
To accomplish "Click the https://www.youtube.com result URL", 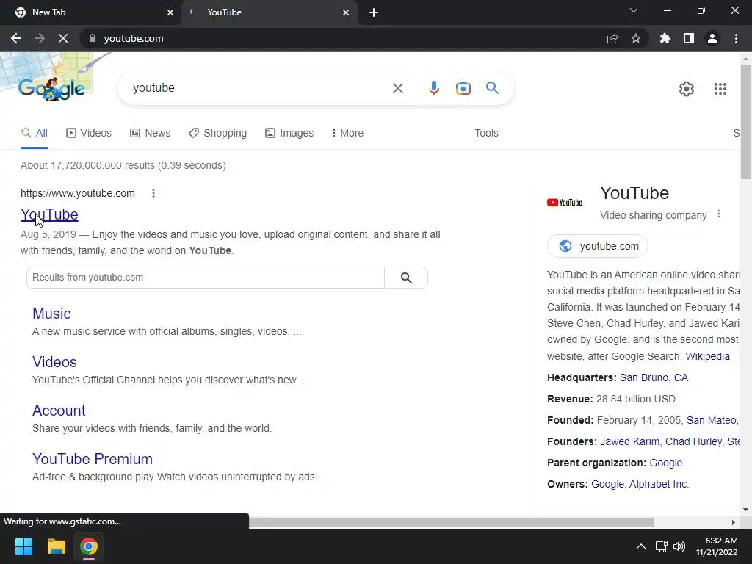I will point(78,193).
